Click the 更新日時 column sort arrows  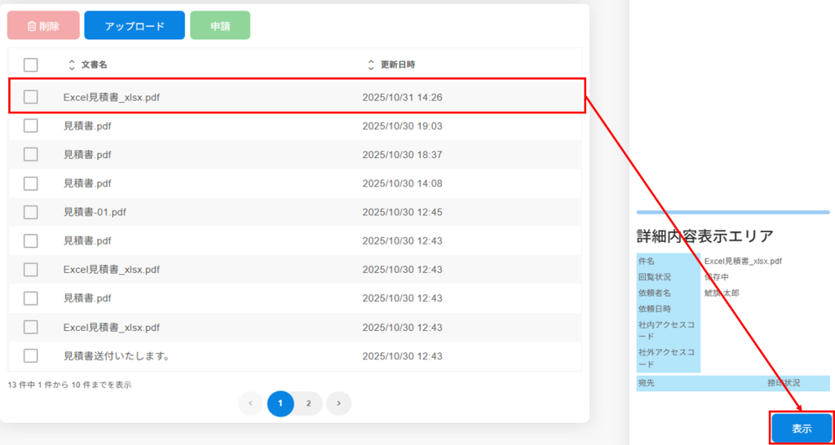coord(371,64)
